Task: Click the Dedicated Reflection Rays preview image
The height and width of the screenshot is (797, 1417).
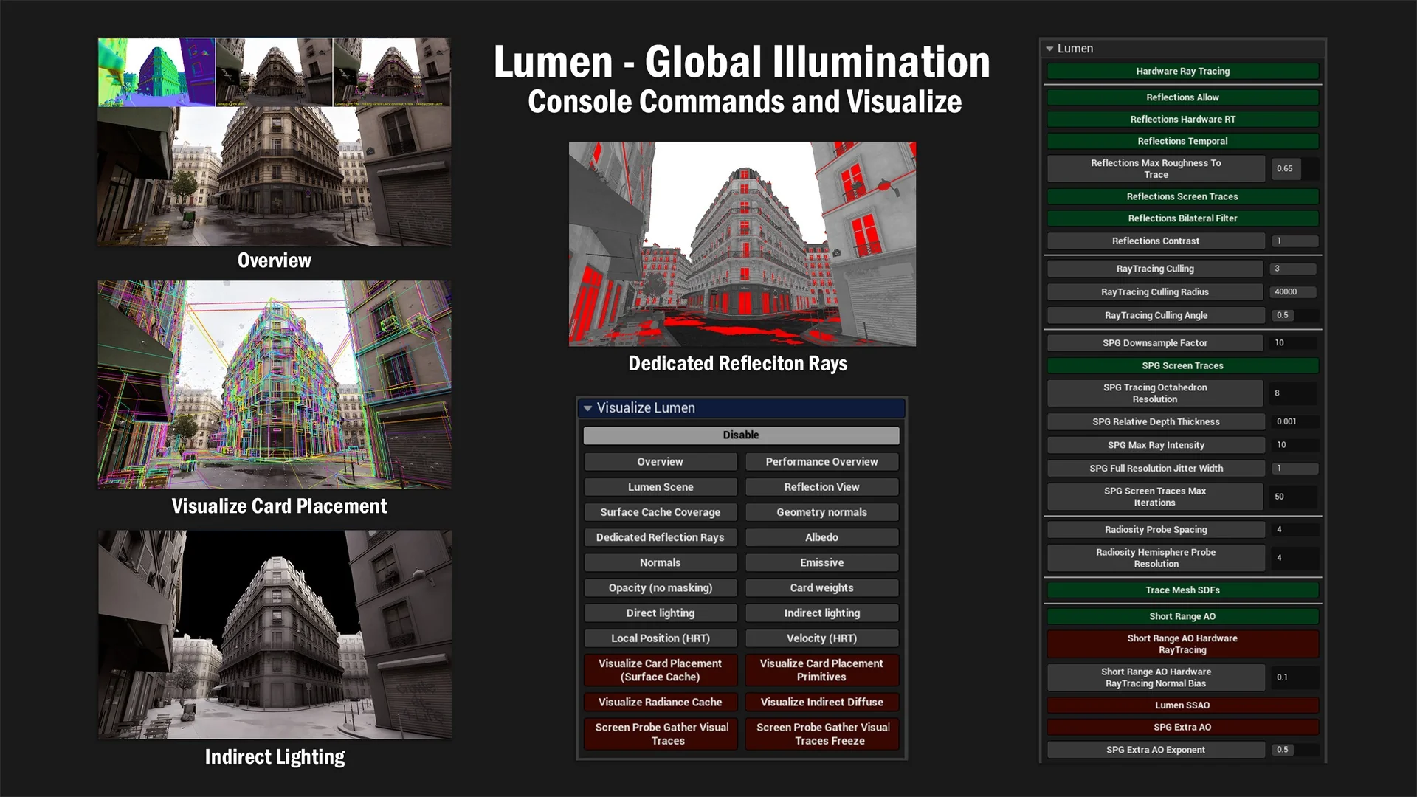Action: (x=742, y=244)
